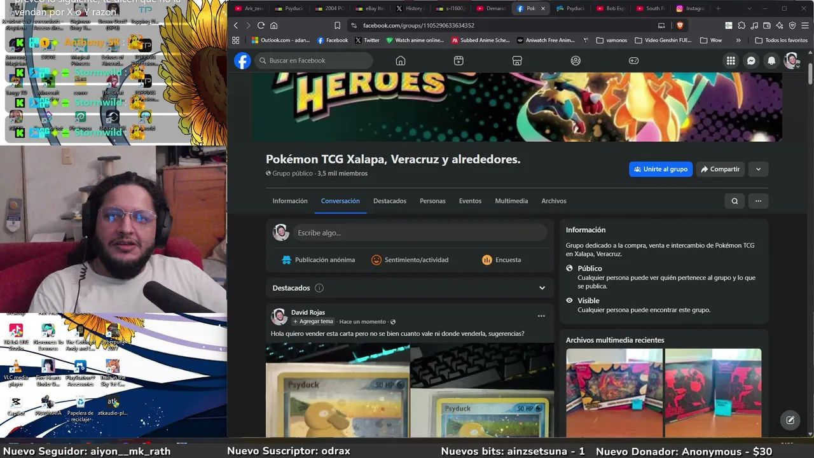Image resolution: width=814 pixels, height=458 pixels.
Task: Switch to the Personas tab
Action: pyautogui.click(x=432, y=201)
